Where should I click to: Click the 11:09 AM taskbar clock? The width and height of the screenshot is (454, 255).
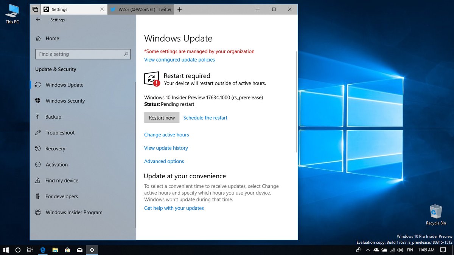426,250
